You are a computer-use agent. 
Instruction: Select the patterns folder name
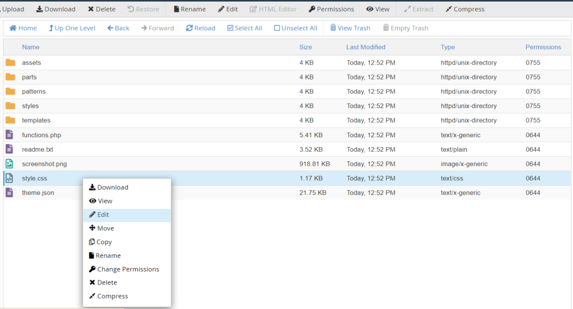pyautogui.click(x=34, y=91)
